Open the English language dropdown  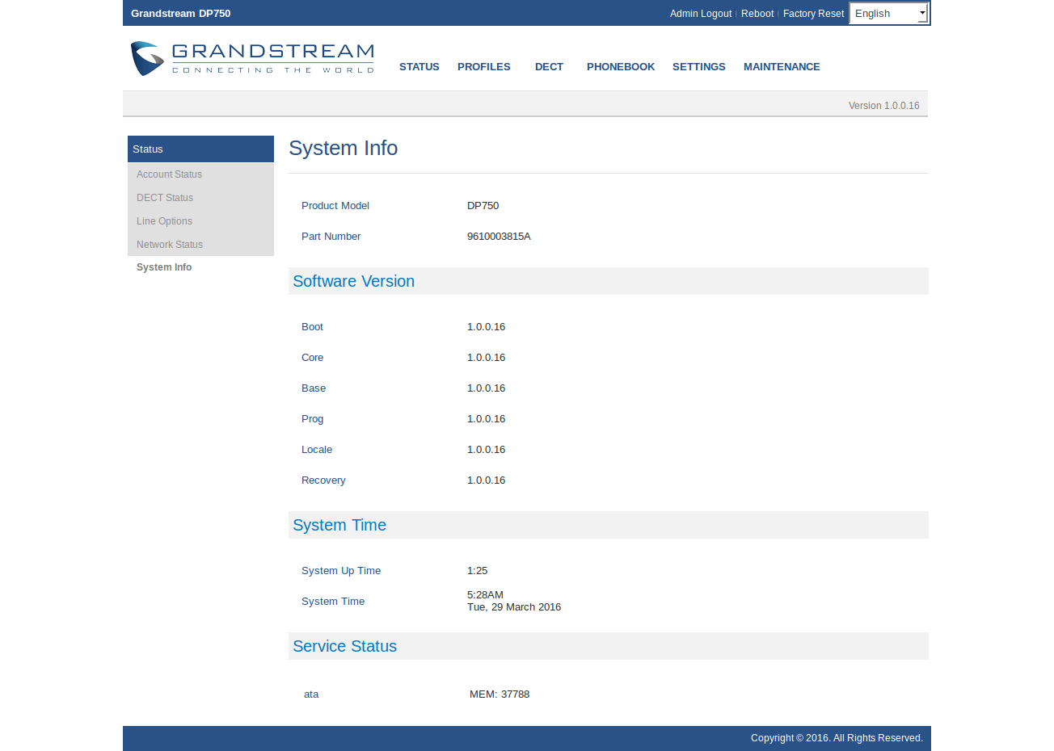(888, 14)
